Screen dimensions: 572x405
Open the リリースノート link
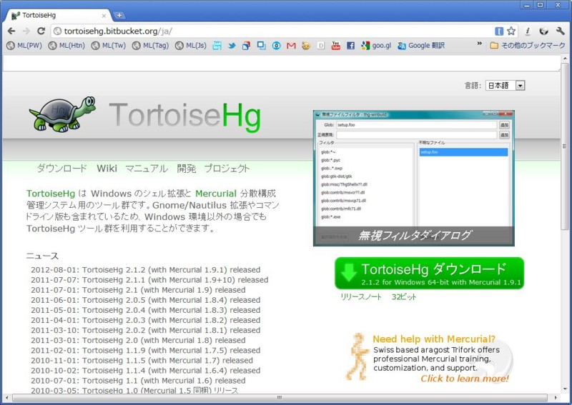click(x=361, y=296)
